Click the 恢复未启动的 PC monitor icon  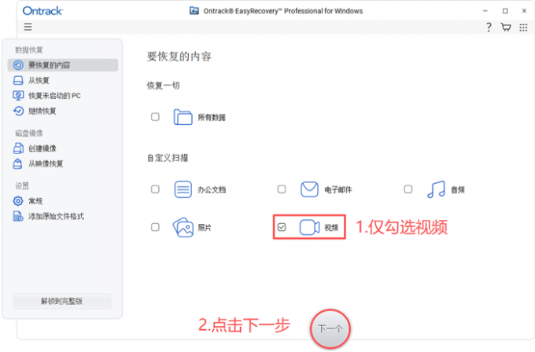tap(18, 95)
